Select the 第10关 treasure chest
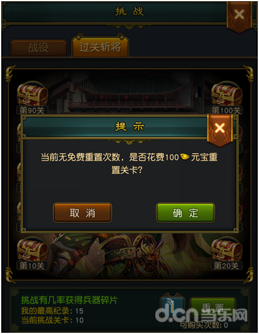The width and height of the screenshot is (259, 334). (x=32, y=249)
